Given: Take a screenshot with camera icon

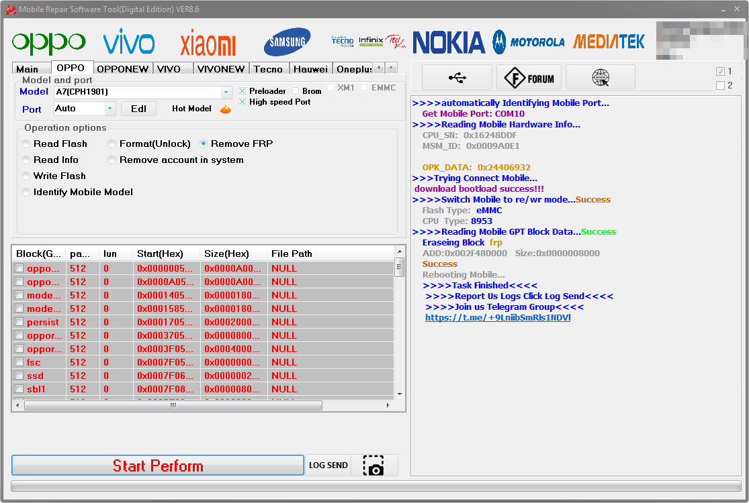Looking at the screenshot, I should click(x=374, y=465).
